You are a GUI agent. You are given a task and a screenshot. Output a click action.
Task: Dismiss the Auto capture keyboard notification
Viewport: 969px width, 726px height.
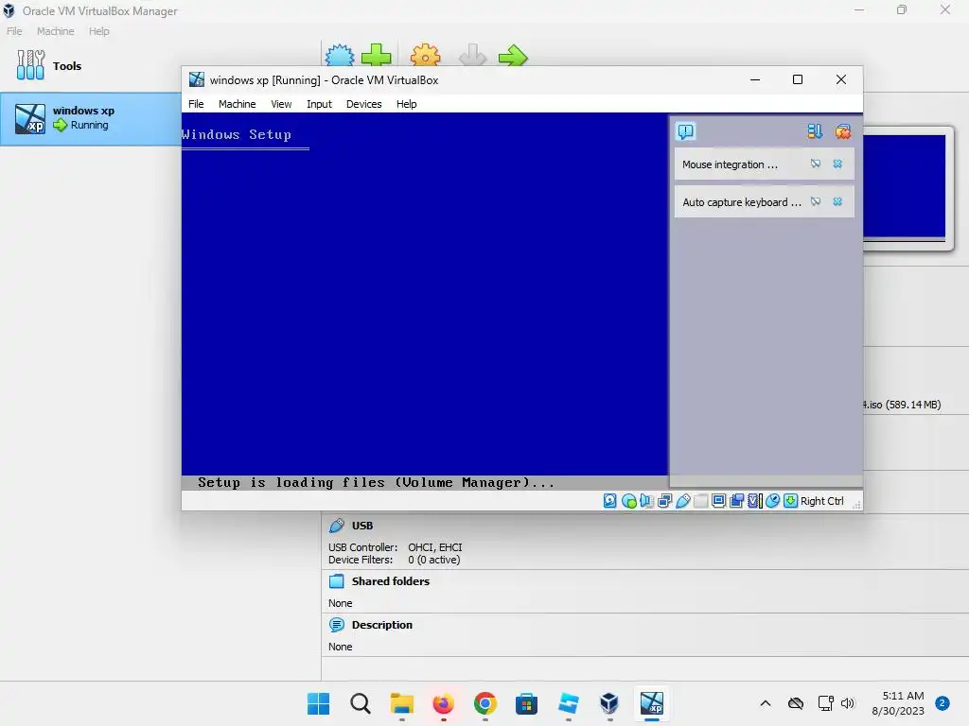tap(837, 201)
